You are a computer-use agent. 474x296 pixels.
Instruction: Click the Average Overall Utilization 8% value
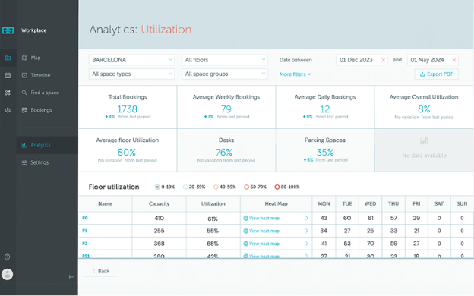[424, 109]
